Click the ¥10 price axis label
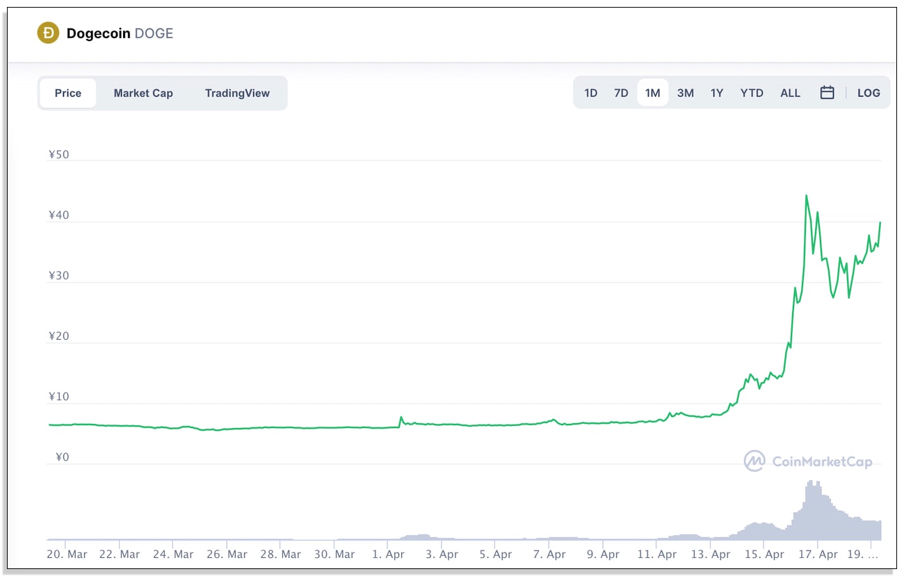This screenshot has height=576, width=904. tap(59, 397)
